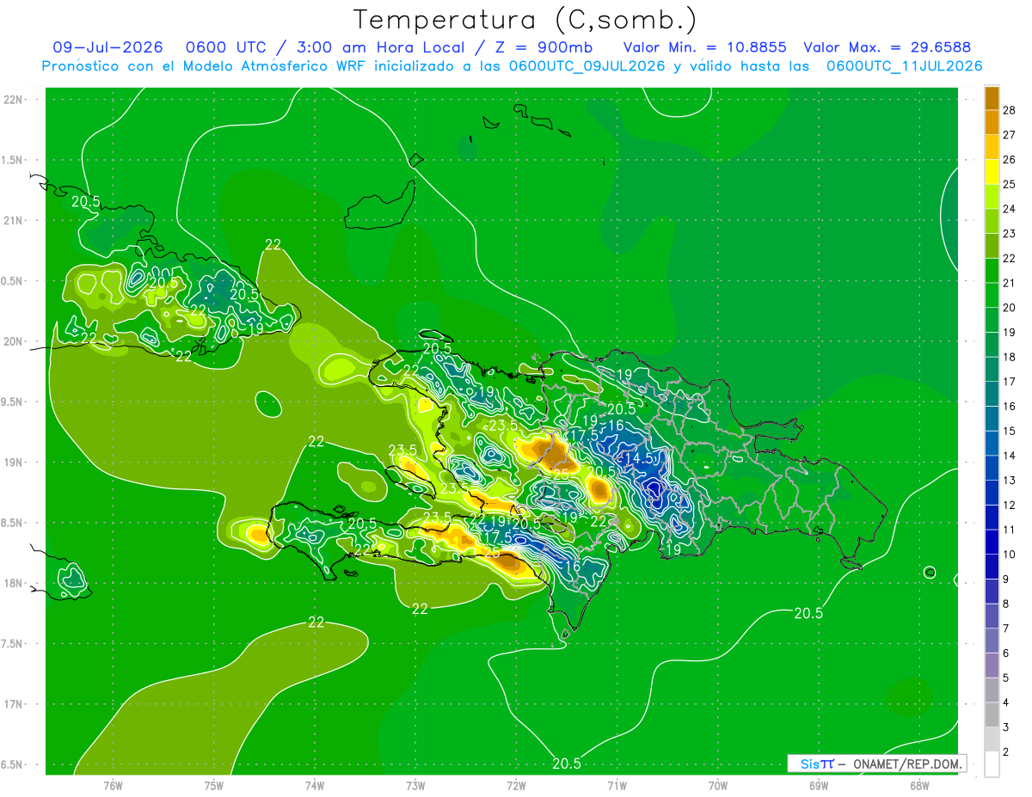Screen dimensions: 1032x797
Task: Click the '20N' latitude axis label
Action: click(x=12, y=341)
